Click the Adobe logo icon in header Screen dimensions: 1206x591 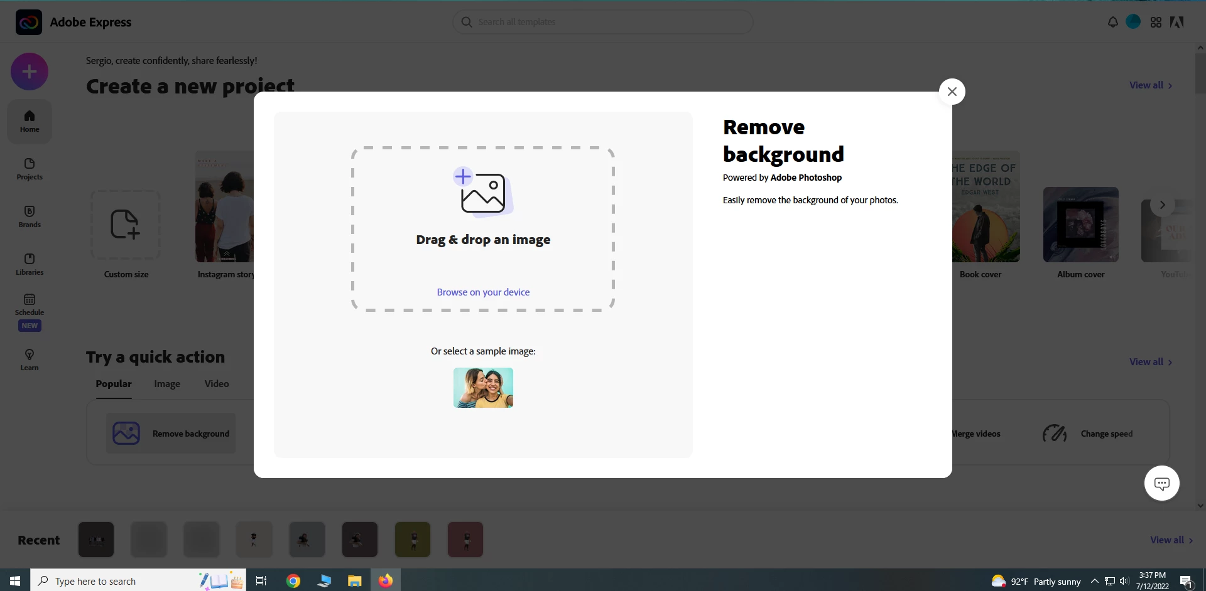click(1177, 22)
